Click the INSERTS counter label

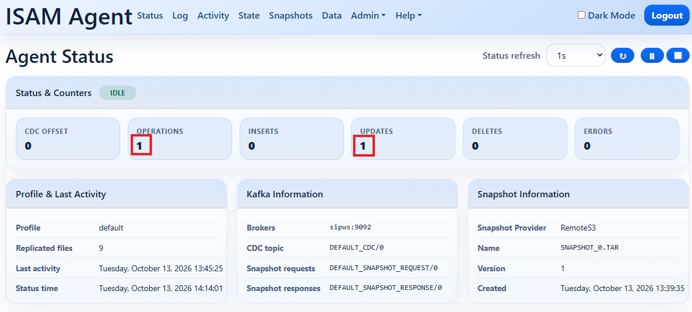click(x=264, y=132)
